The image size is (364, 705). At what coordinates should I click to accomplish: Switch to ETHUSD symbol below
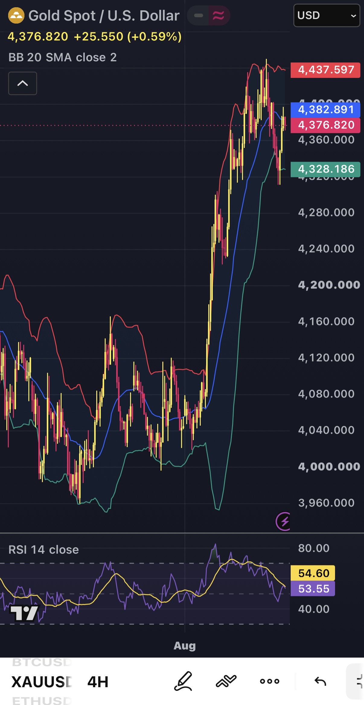42,701
